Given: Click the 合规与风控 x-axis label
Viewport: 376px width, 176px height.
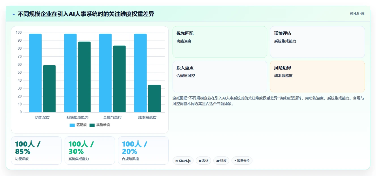Looking at the screenshot, I should coord(112,117).
